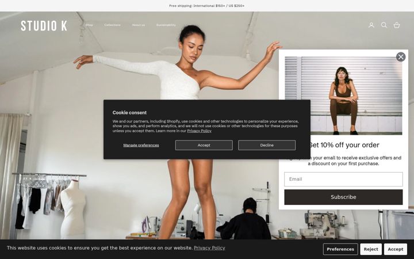Open Privacy Policy link in Cookie consent dialog
Viewport: 414px width, 259px height.
coord(199,131)
